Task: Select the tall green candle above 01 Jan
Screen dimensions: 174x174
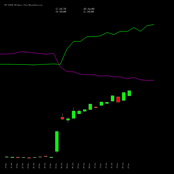Action: click(x=57, y=141)
